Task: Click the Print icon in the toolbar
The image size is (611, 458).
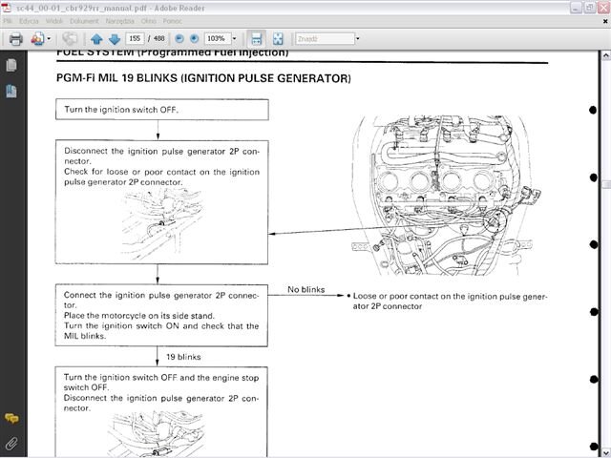Action: pos(15,39)
